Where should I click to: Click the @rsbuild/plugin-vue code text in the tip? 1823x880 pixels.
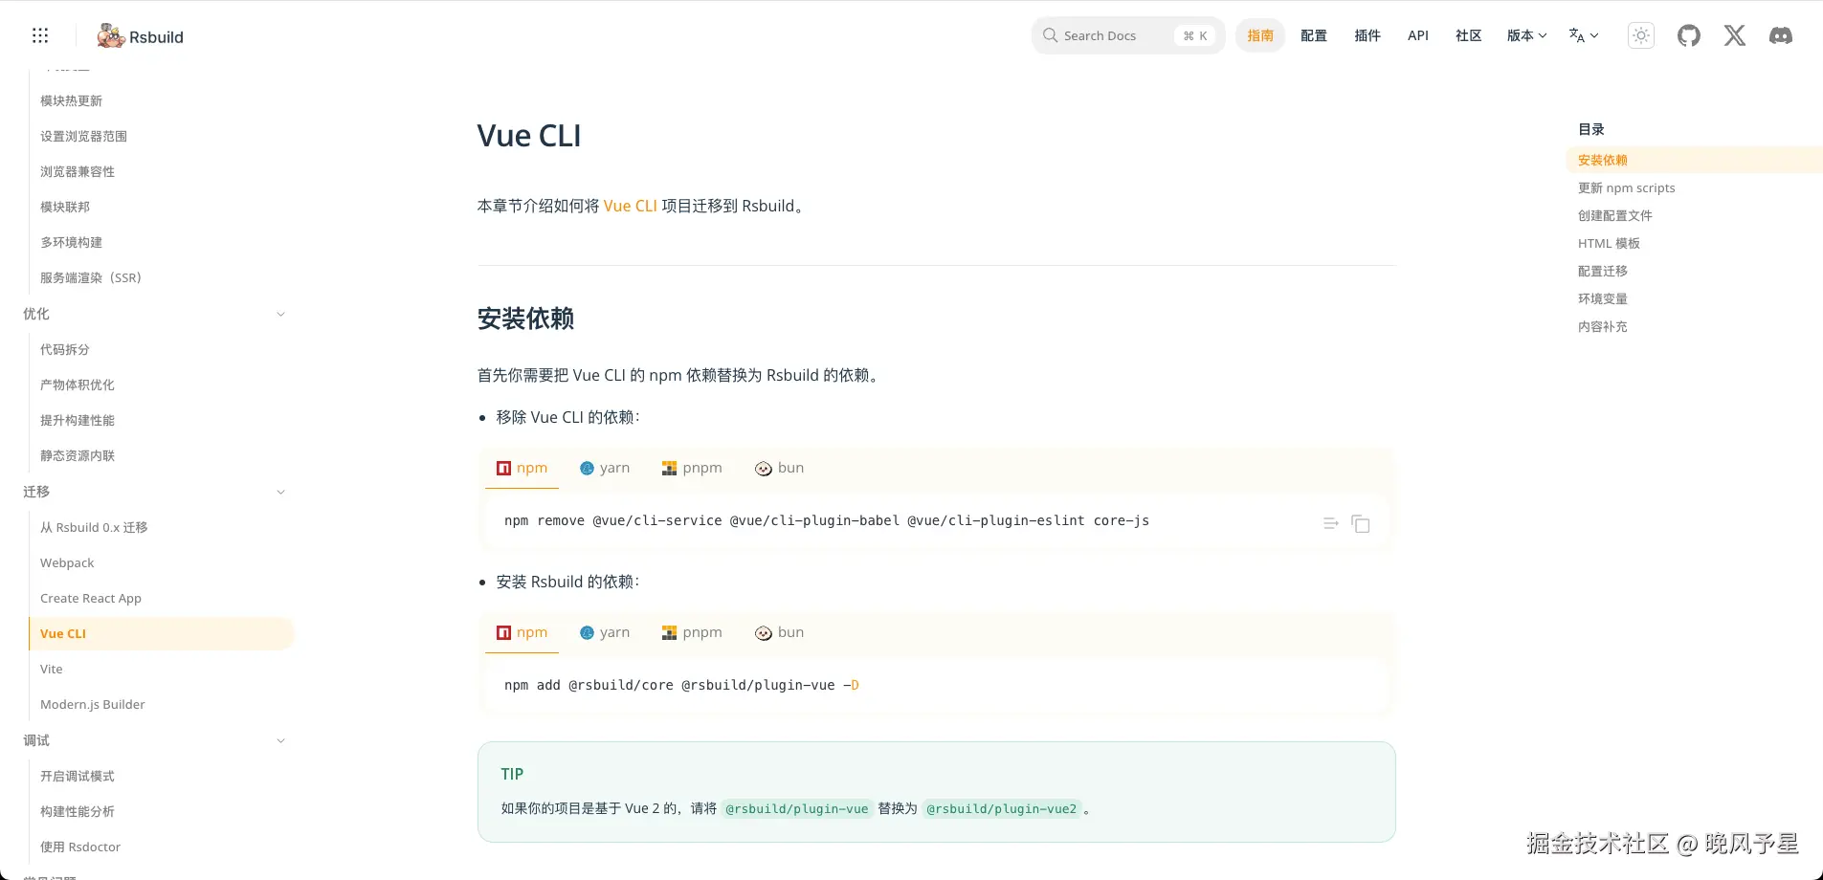coord(797,809)
